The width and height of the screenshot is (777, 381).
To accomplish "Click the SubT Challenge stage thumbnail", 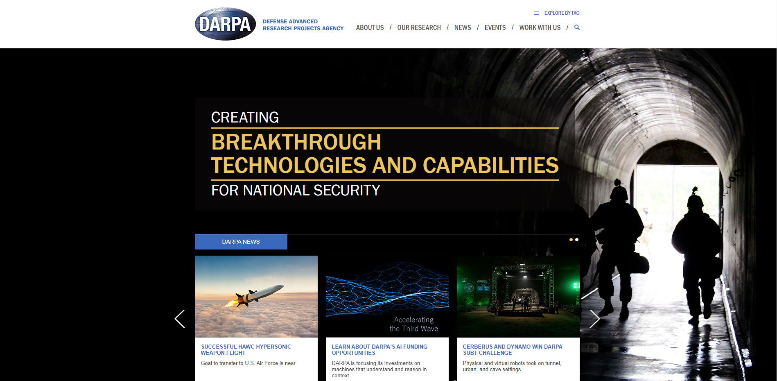I will [518, 297].
